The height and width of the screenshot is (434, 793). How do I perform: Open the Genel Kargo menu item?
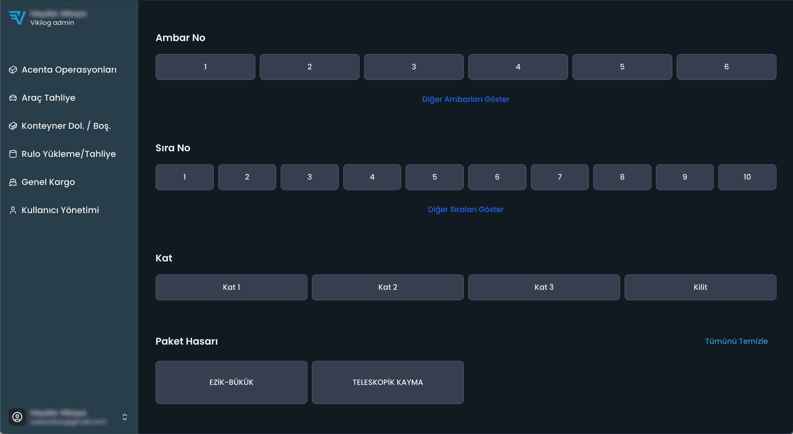48,182
